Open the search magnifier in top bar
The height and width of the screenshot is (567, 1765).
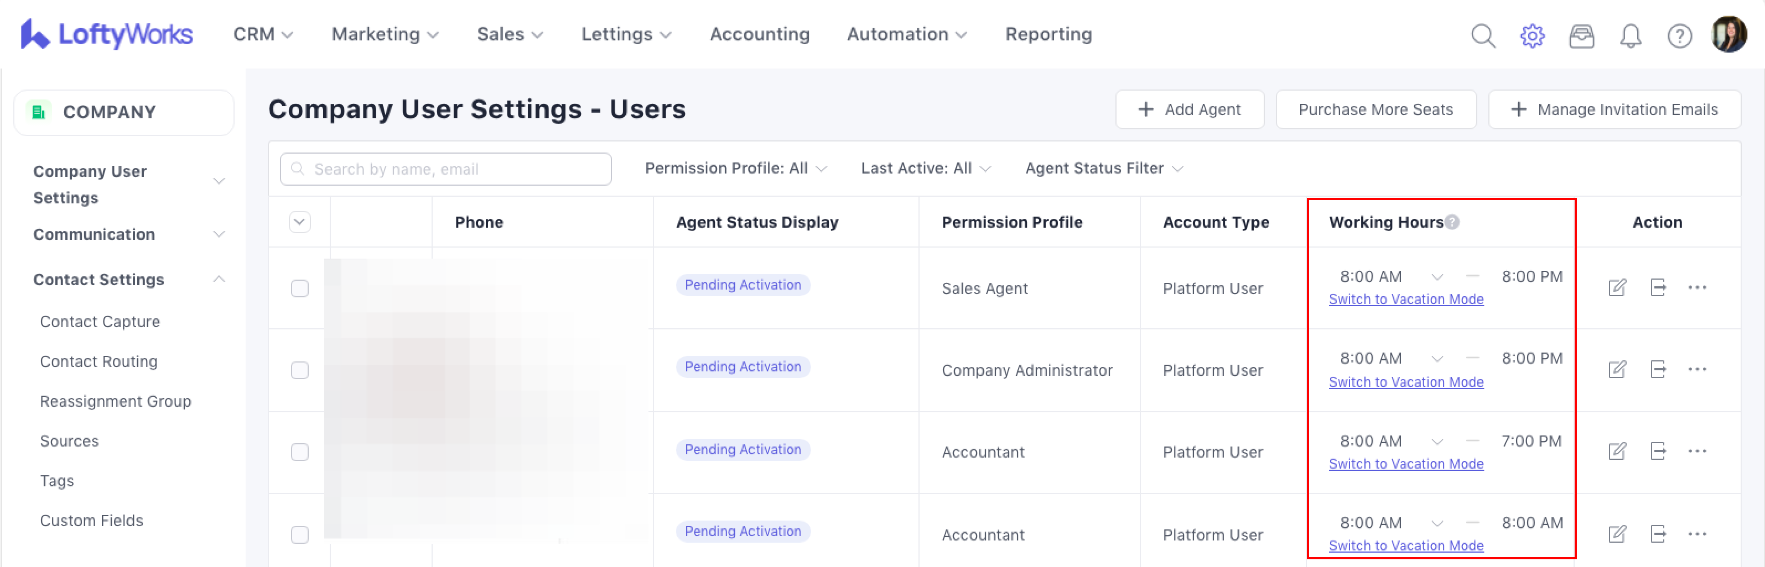click(x=1483, y=35)
